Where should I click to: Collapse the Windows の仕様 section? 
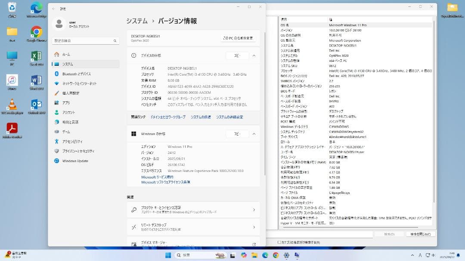point(254,133)
